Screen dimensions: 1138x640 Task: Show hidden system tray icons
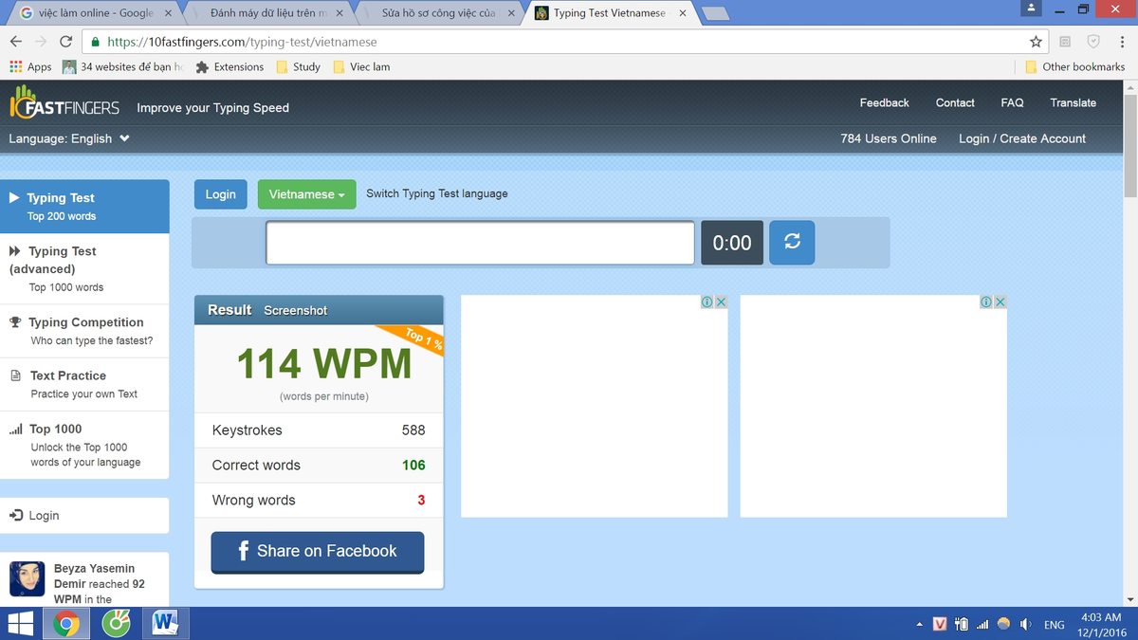pos(918,625)
